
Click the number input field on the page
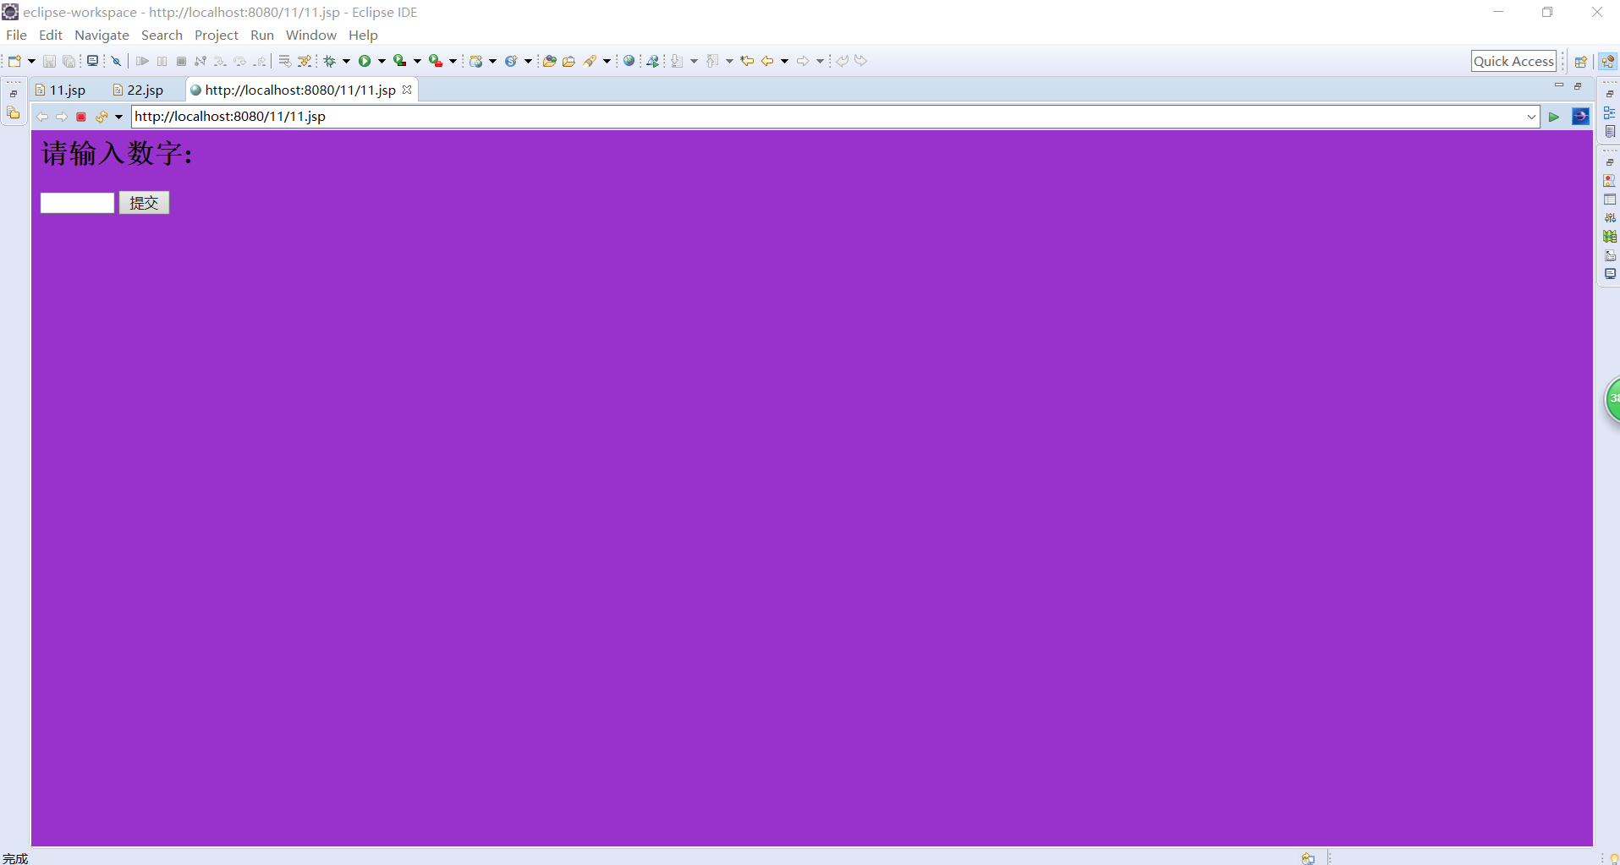(77, 203)
